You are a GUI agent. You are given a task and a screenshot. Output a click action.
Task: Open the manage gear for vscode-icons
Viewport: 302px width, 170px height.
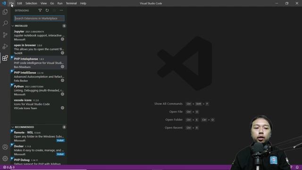[62, 108]
